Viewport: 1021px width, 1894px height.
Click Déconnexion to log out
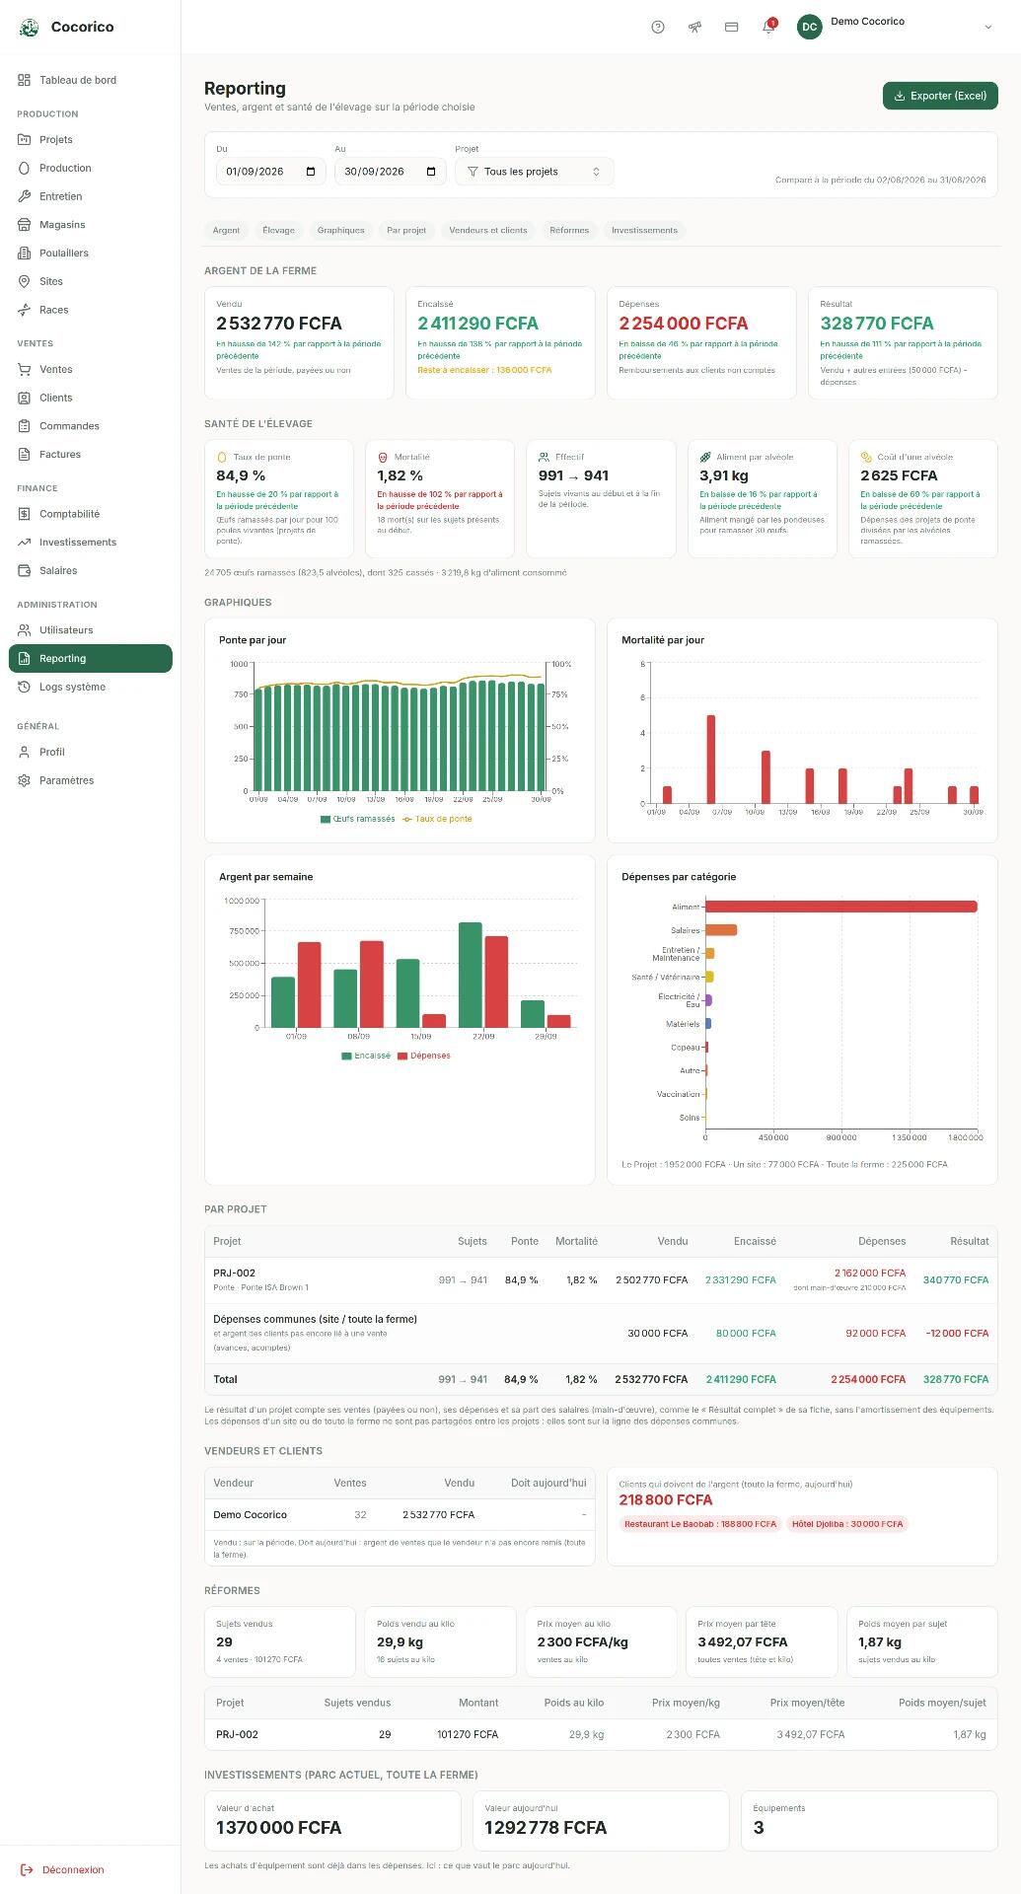(63, 1869)
